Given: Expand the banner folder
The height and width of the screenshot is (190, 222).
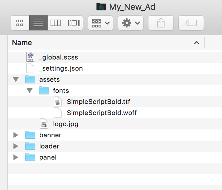Looking at the screenshot, I should pos(16,135).
